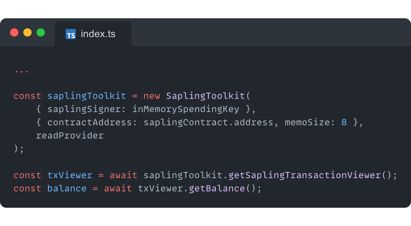
Task: Click the yellow traffic light circle
Action: [x=27, y=32]
